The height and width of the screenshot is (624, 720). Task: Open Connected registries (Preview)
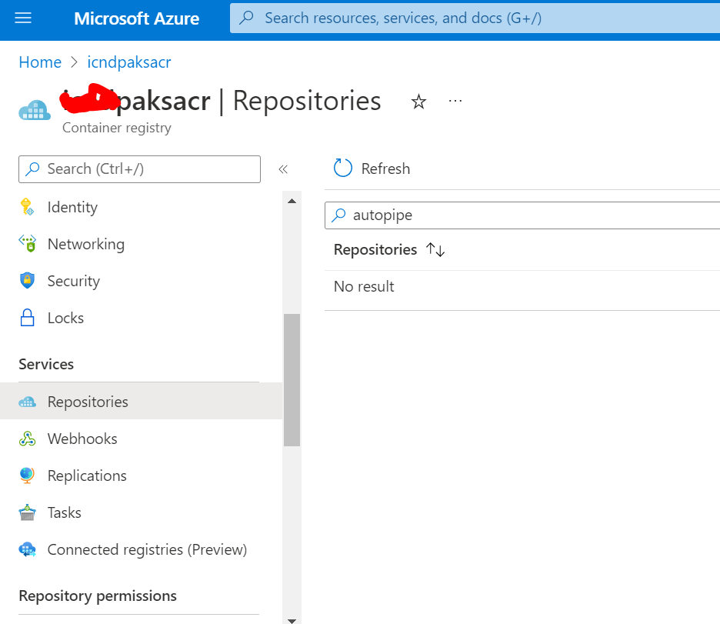coord(141,549)
